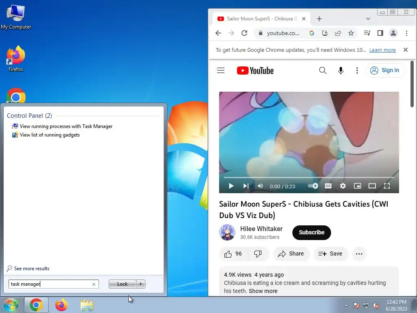Screen dimensions: 417x313
Task: Toggle Chrome side panel
Action: tap(380, 33)
